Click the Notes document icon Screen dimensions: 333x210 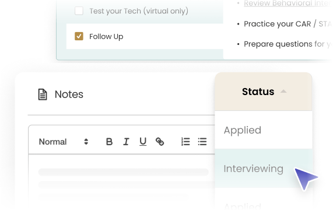(x=43, y=94)
